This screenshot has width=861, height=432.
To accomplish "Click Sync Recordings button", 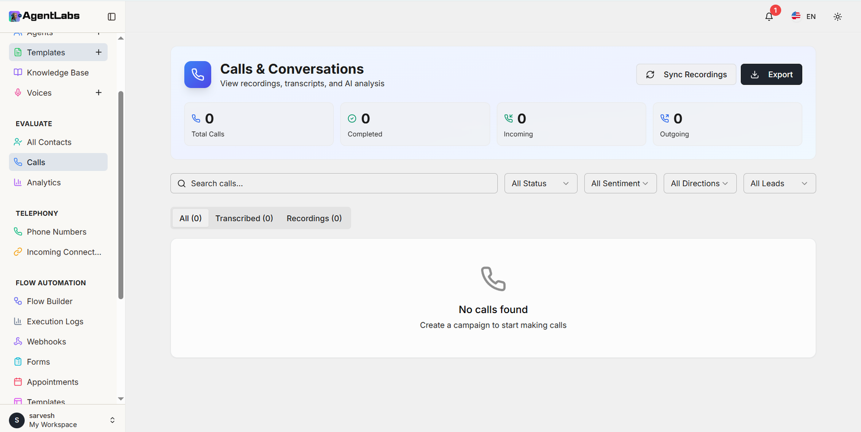I will click(x=686, y=74).
